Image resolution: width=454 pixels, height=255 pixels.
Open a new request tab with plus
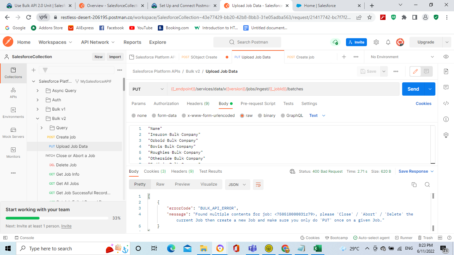click(x=344, y=57)
